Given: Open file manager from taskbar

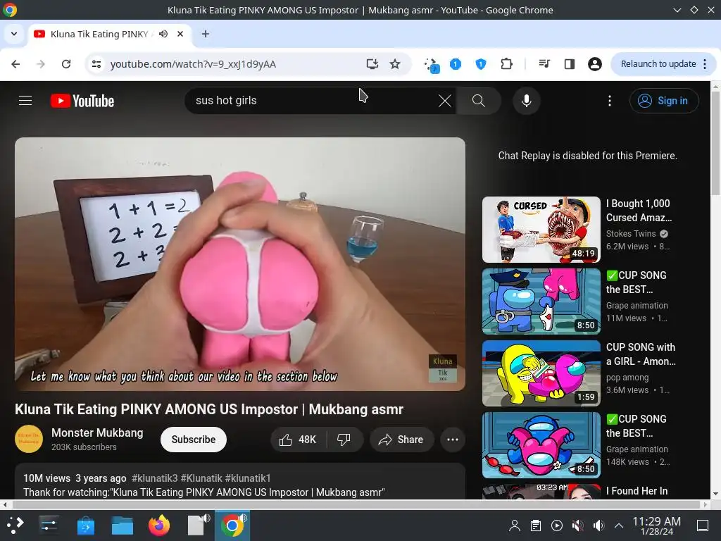Looking at the screenshot, I should pyautogui.click(x=123, y=526).
